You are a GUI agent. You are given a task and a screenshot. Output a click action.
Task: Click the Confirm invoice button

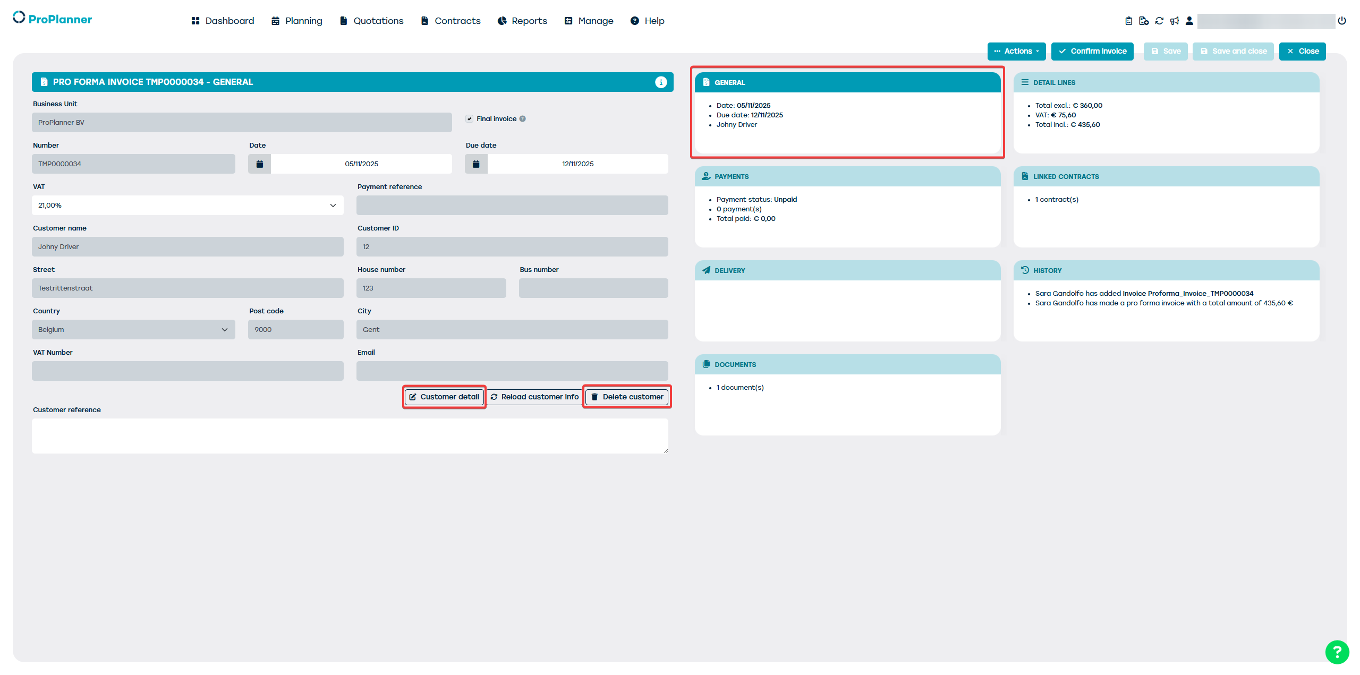tap(1092, 51)
